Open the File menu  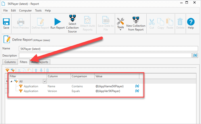tap(5, 11)
